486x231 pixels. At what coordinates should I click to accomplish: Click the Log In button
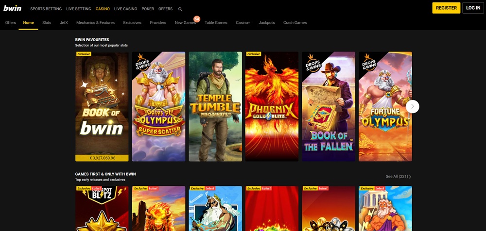click(x=473, y=8)
